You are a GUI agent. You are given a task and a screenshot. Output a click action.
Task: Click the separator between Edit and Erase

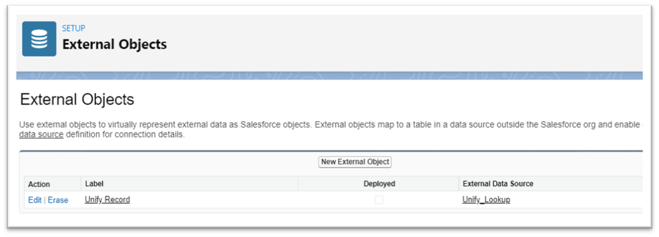[44, 200]
